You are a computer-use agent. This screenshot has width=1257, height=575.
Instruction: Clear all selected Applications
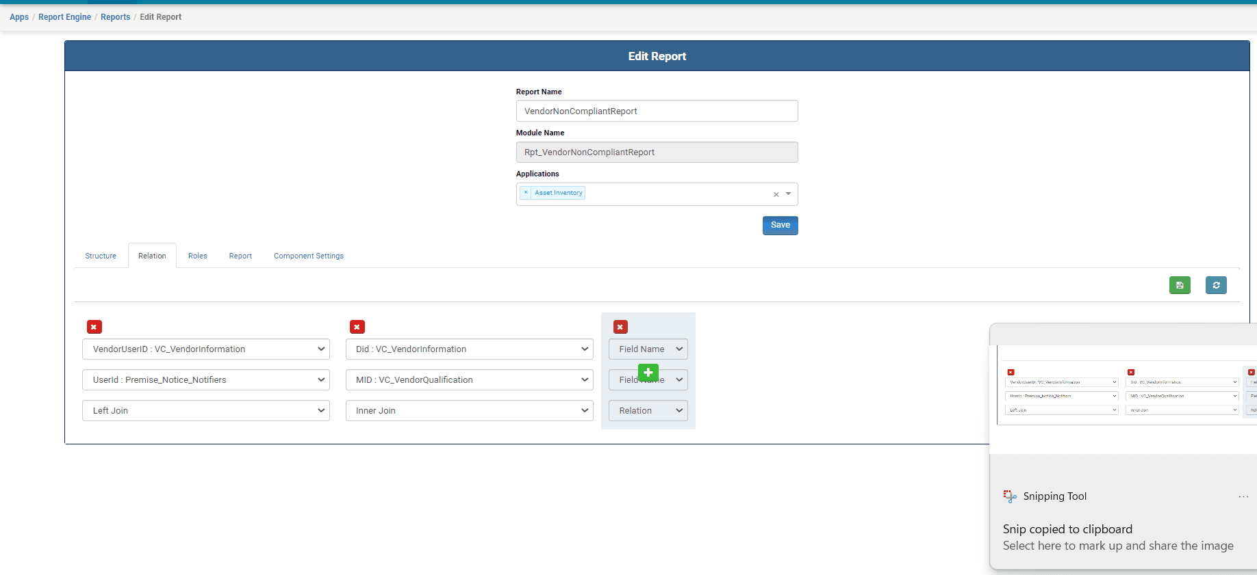(x=776, y=194)
